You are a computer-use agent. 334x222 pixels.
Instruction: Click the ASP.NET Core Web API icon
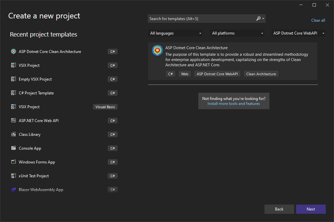click(x=14, y=121)
